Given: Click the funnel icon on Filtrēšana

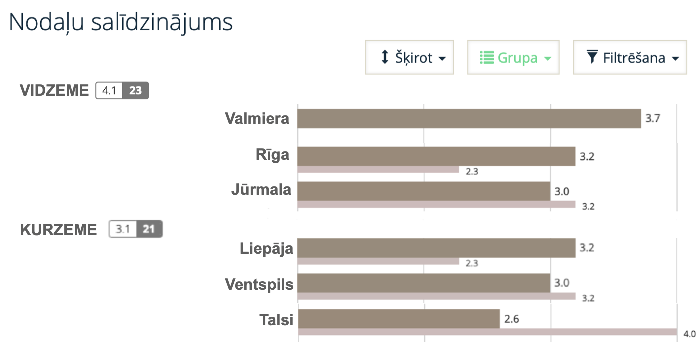Looking at the screenshot, I should (x=593, y=57).
